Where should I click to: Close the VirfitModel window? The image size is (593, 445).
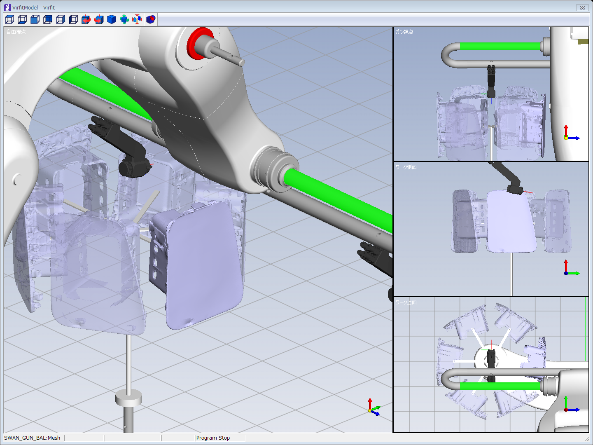point(582,7)
